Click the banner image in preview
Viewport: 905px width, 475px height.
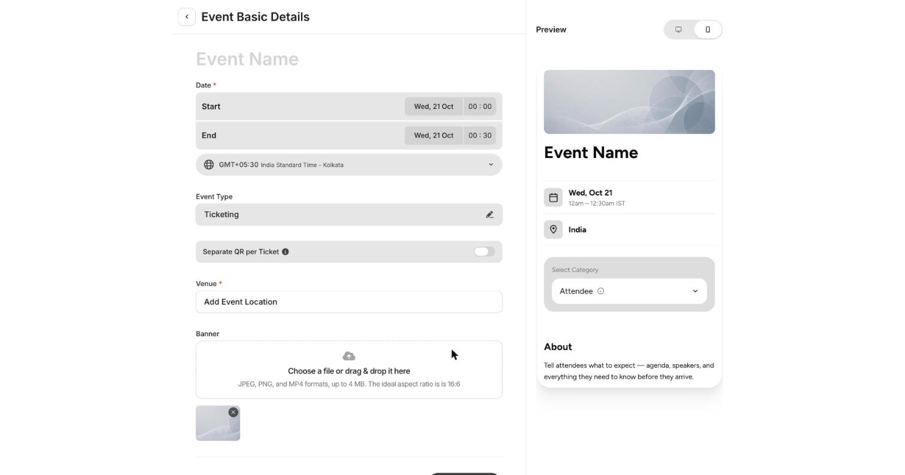point(629,102)
